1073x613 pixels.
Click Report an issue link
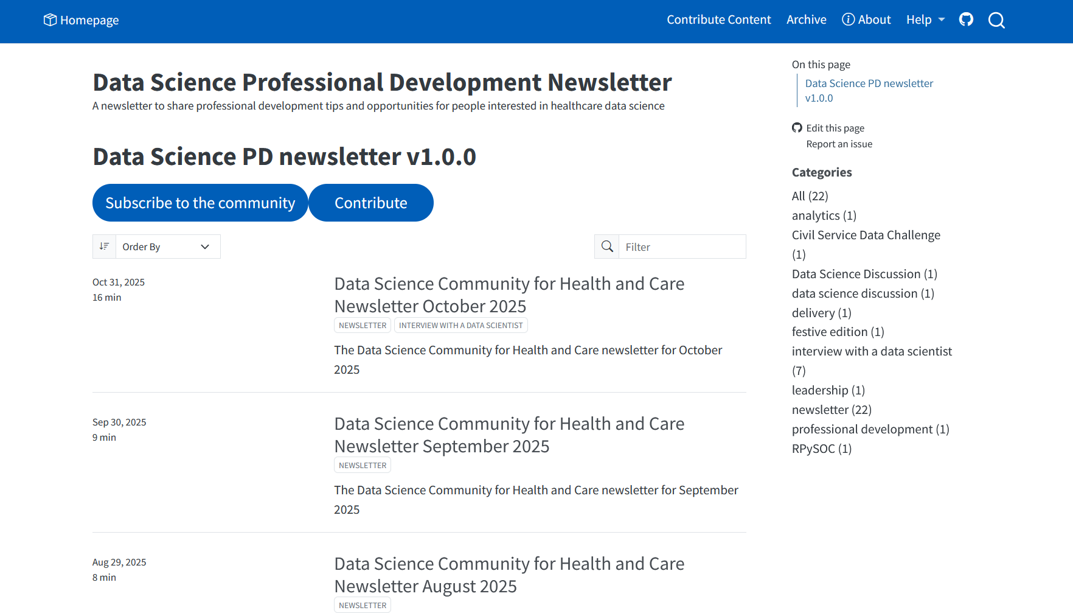point(839,144)
